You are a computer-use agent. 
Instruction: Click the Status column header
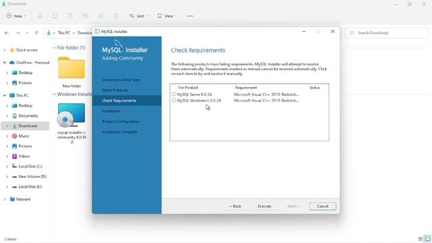[315, 88]
